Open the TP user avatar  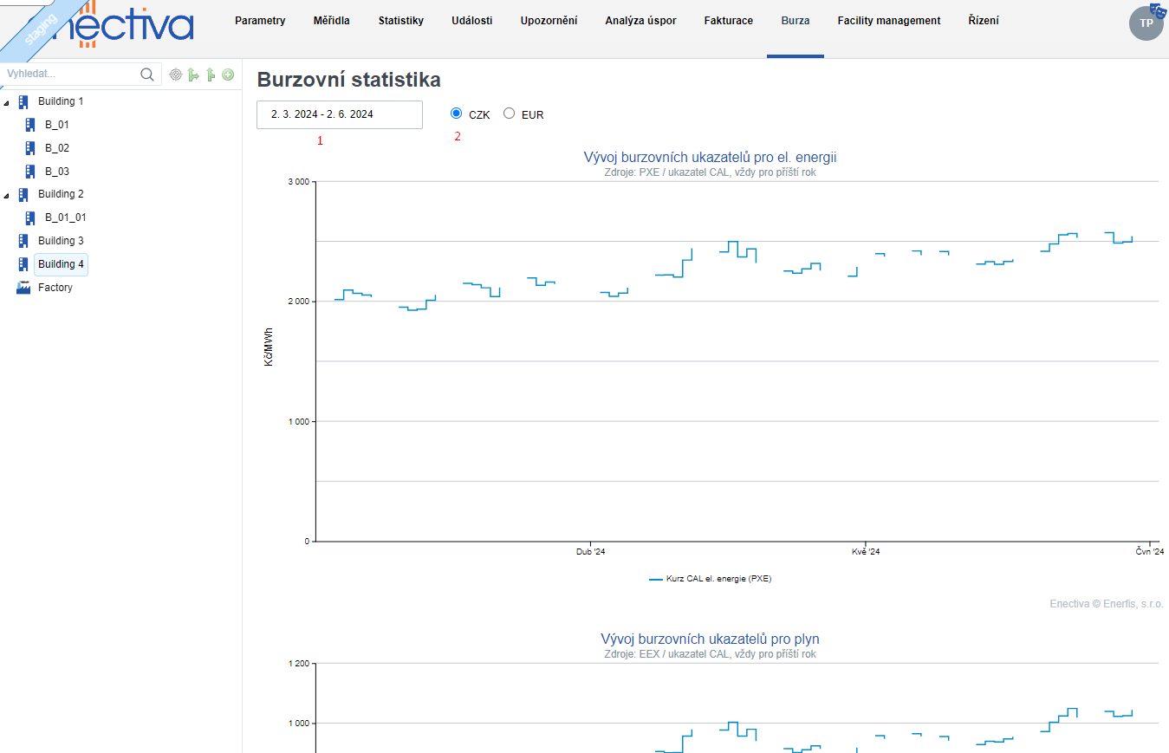pos(1146,23)
